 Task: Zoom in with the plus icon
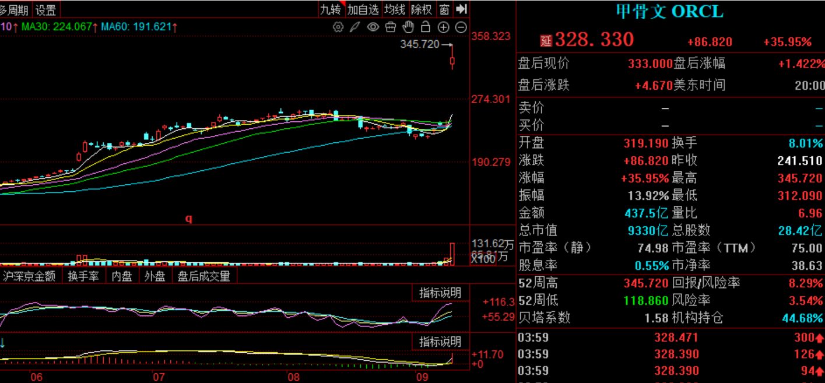pyautogui.click(x=443, y=27)
